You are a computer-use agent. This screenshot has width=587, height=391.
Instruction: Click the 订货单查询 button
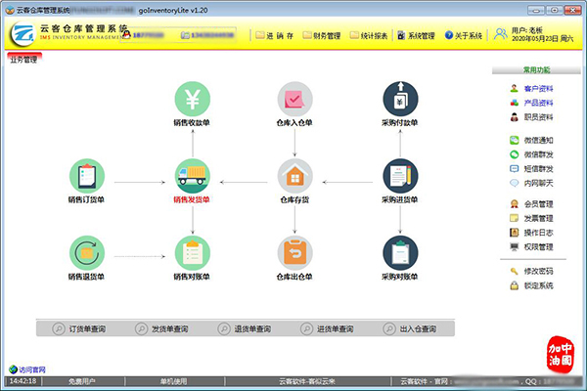[79, 328]
